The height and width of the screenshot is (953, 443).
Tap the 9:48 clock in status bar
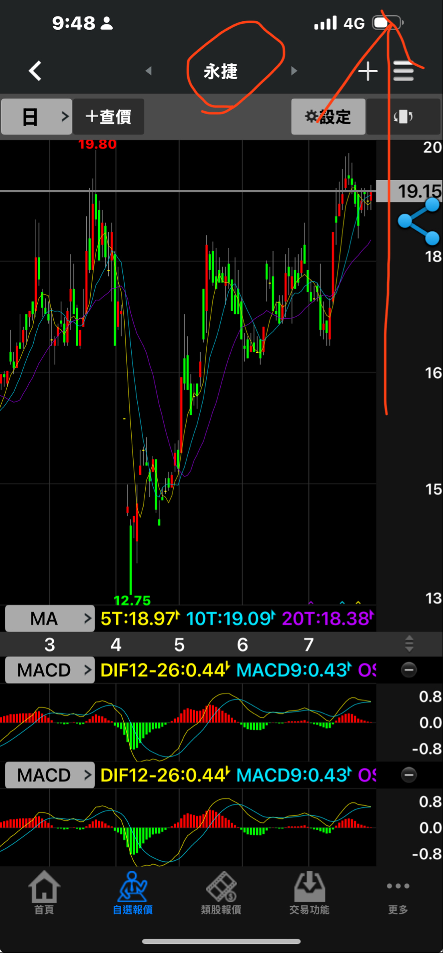74,23
